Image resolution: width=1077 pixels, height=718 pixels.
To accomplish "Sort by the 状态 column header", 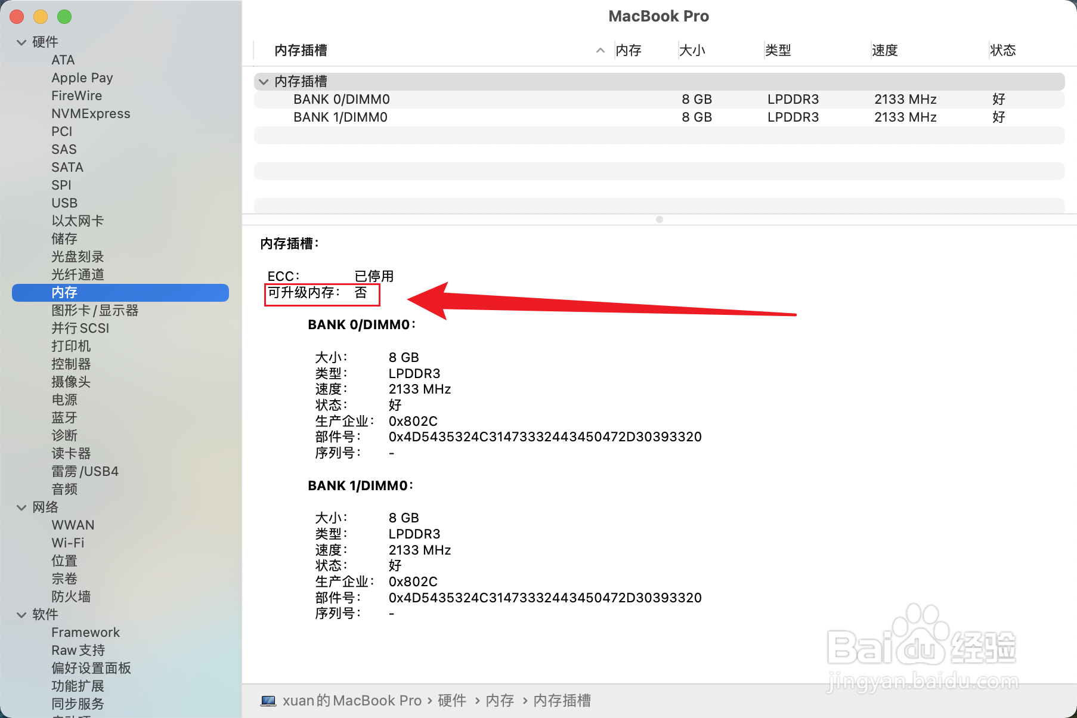I will [x=1003, y=51].
